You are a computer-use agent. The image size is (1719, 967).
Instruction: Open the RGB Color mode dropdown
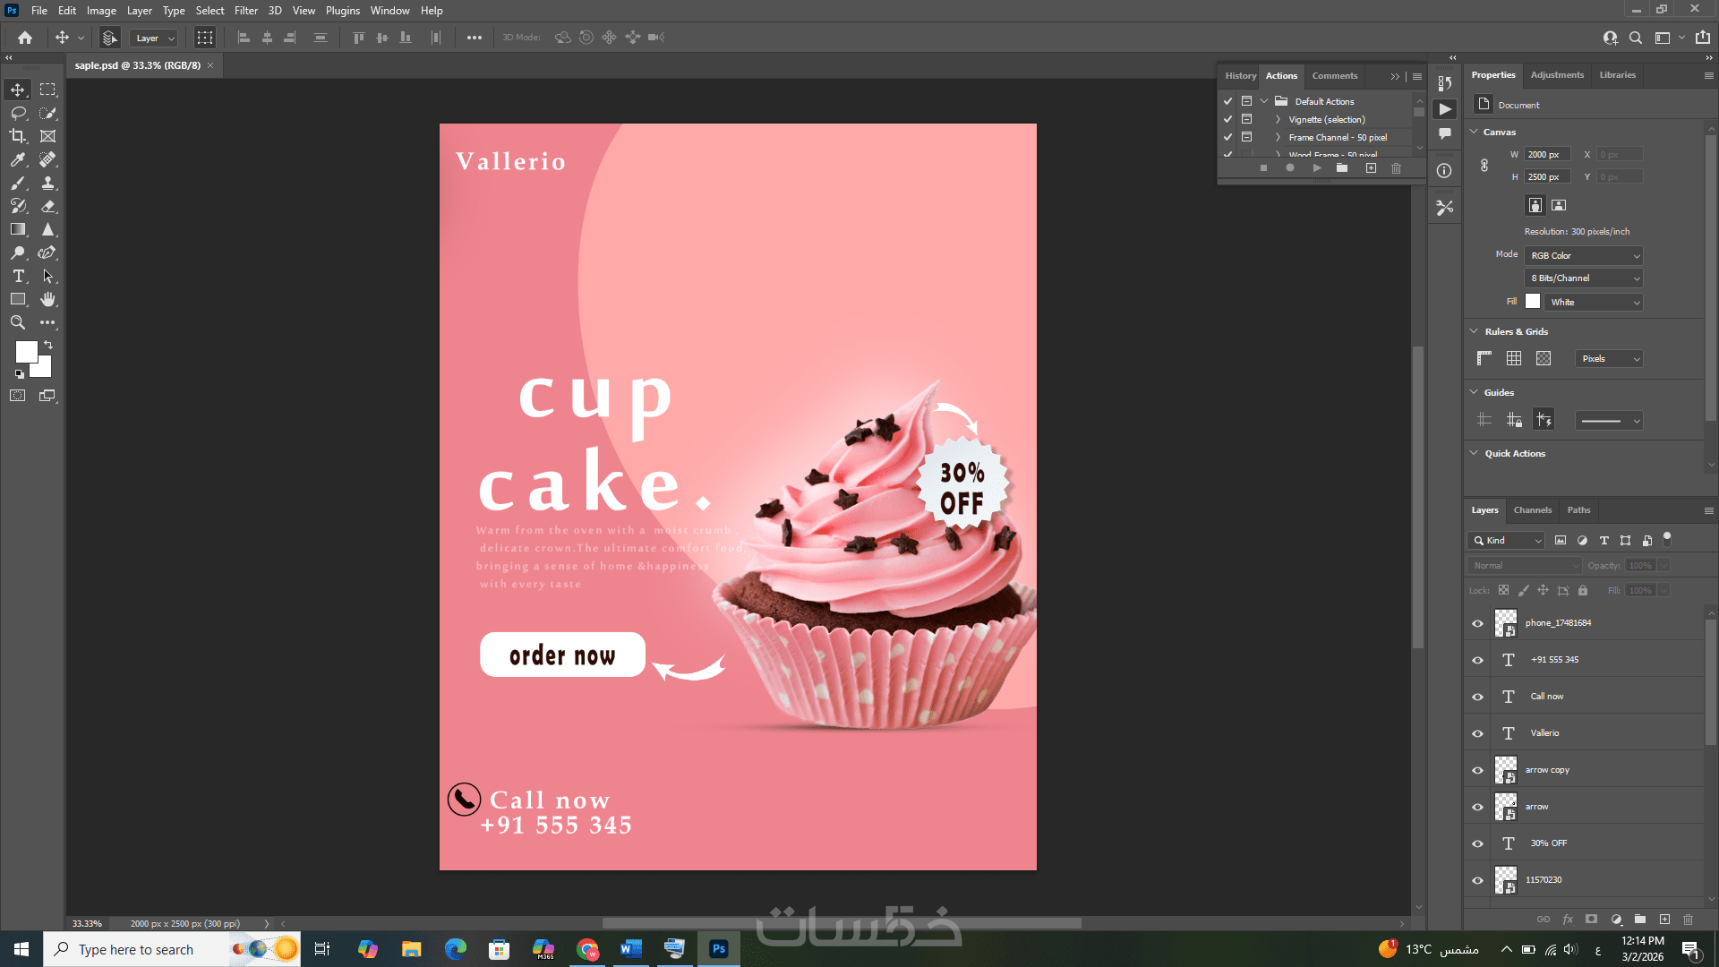point(1584,256)
